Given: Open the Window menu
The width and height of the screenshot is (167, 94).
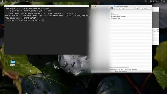Looking at the screenshot, I should tap(27, 1).
